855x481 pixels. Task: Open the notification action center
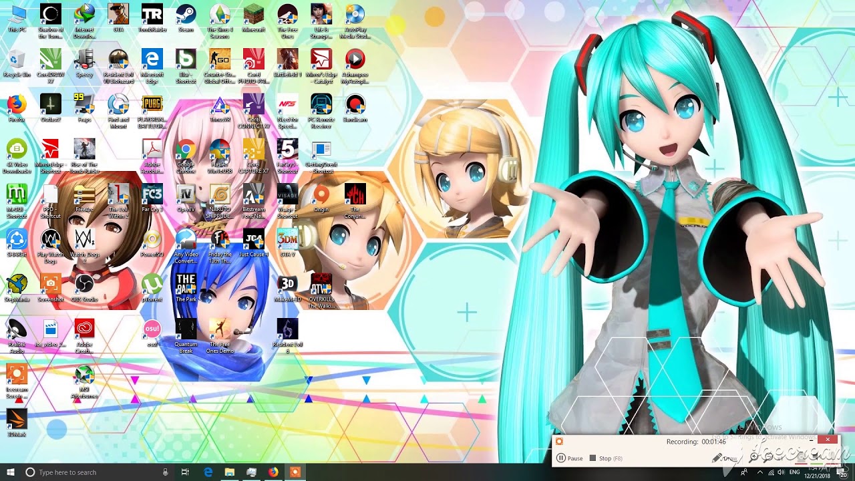point(841,472)
